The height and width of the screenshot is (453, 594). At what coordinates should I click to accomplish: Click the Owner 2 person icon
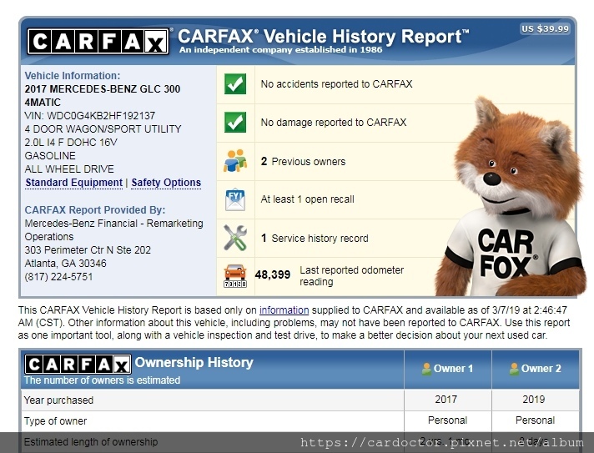[514, 369]
